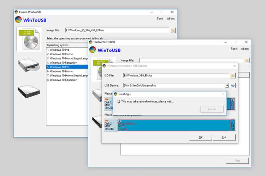Image resolution: width=265 pixels, height=176 pixels.
Task: Select the boot partition radio button
Action: coord(119,121)
